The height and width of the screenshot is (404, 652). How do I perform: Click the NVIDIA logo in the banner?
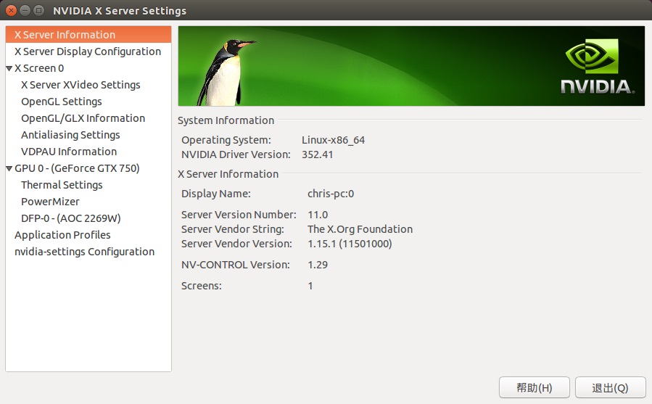click(597, 67)
